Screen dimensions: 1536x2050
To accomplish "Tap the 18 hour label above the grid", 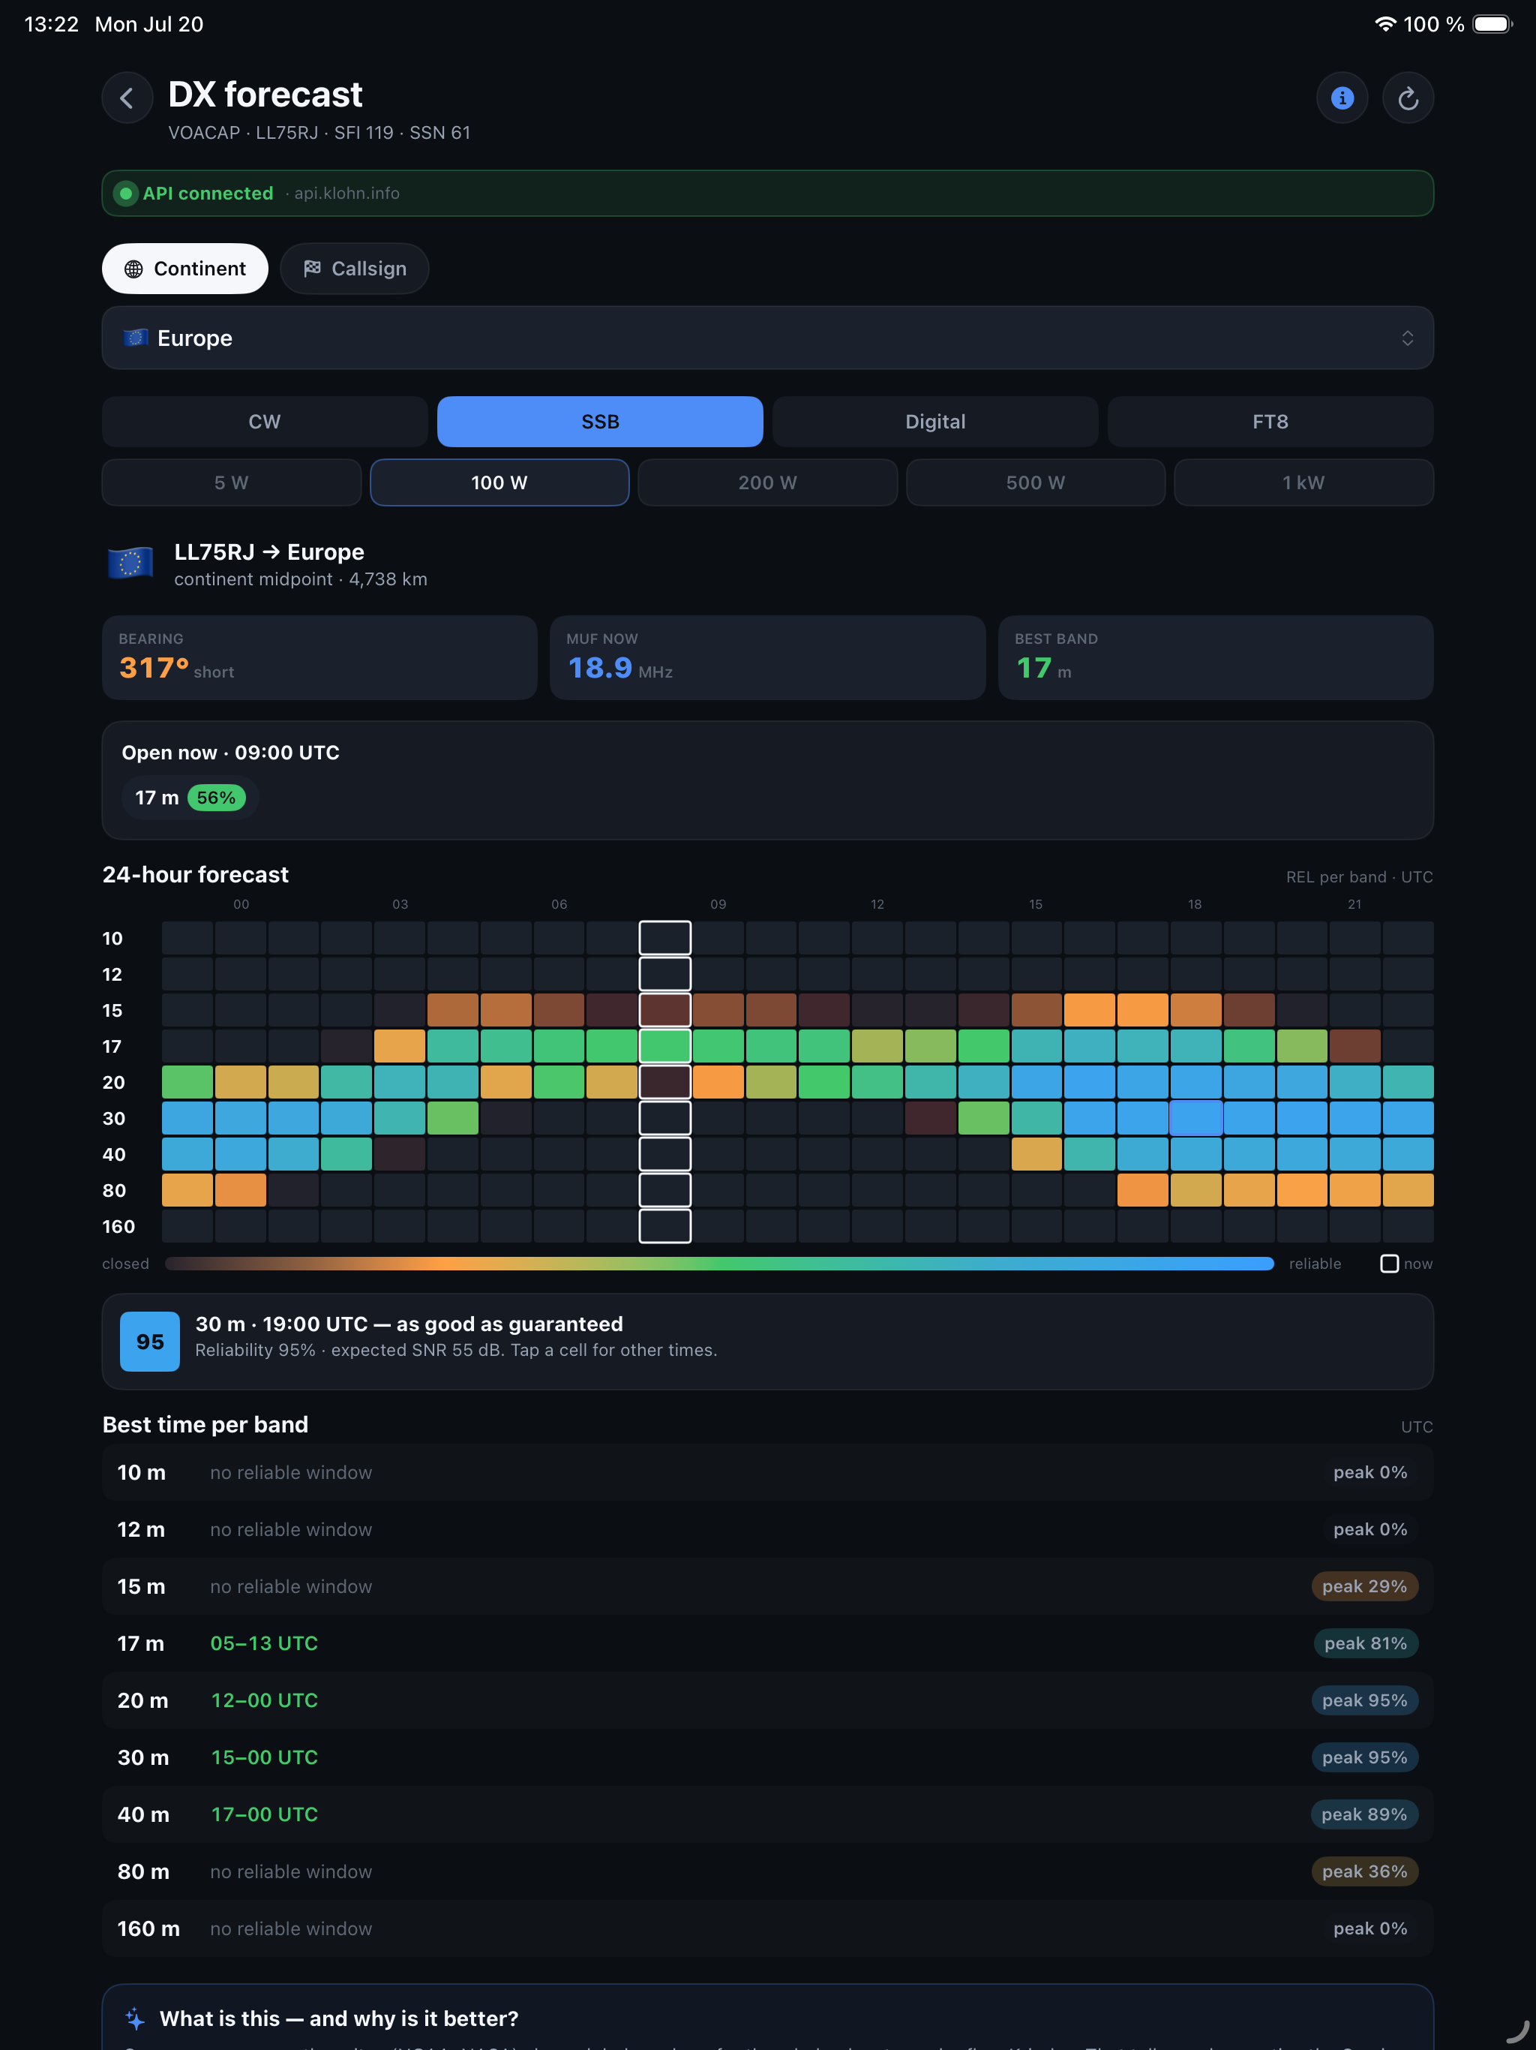I will click(x=1195, y=904).
